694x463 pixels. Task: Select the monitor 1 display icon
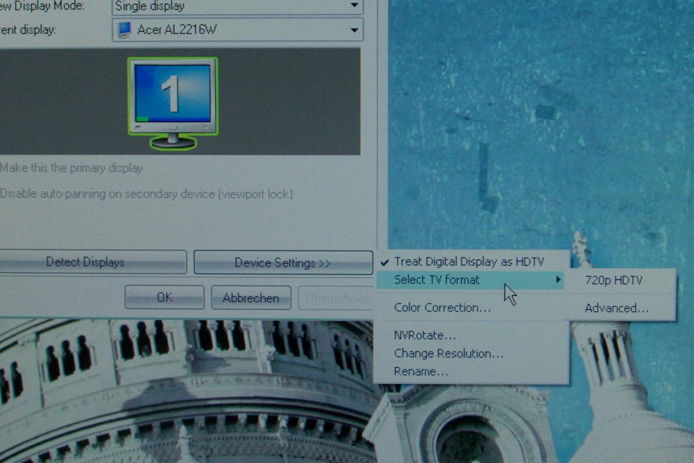173,102
